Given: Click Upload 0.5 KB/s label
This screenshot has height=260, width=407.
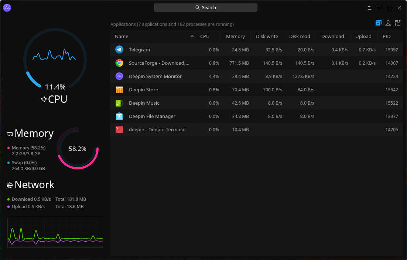Looking at the screenshot, I should point(28,206).
